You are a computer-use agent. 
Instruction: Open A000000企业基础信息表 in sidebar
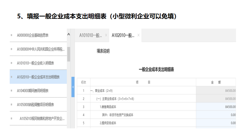tap(33, 35)
